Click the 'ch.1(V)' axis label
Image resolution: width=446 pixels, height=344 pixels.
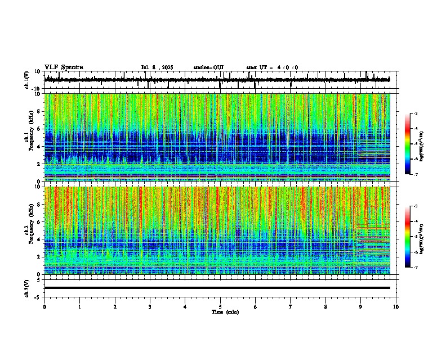(x=27, y=80)
